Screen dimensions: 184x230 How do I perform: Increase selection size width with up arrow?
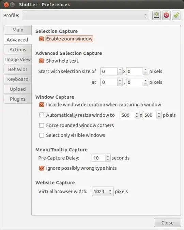tap(120, 69)
